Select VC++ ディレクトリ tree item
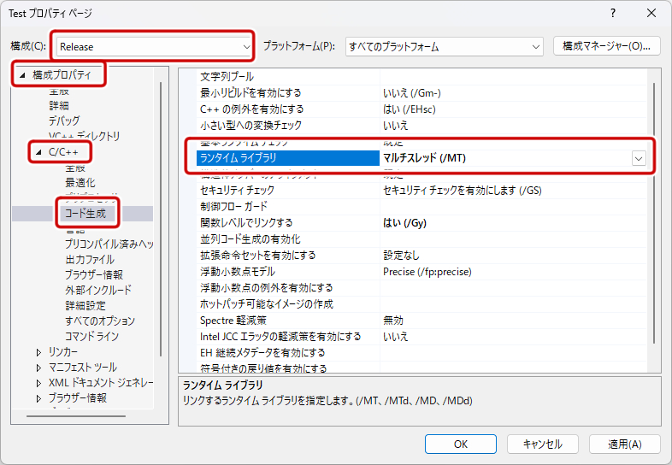The height and width of the screenshot is (465, 672). [x=84, y=136]
